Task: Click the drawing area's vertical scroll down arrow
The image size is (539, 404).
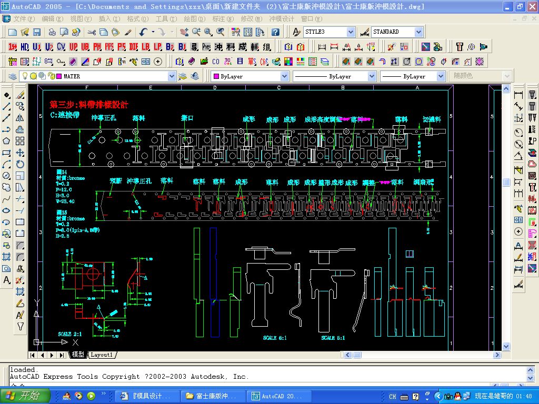Action: coord(506,346)
